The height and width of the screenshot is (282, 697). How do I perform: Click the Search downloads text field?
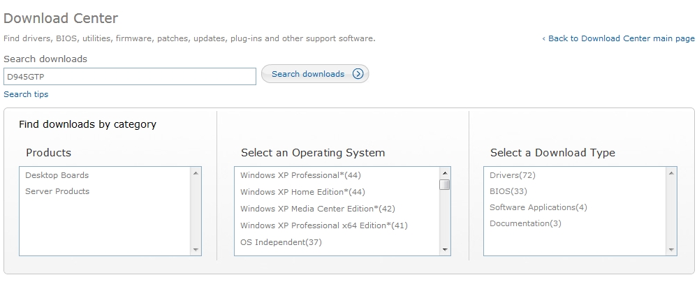coord(130,76)
